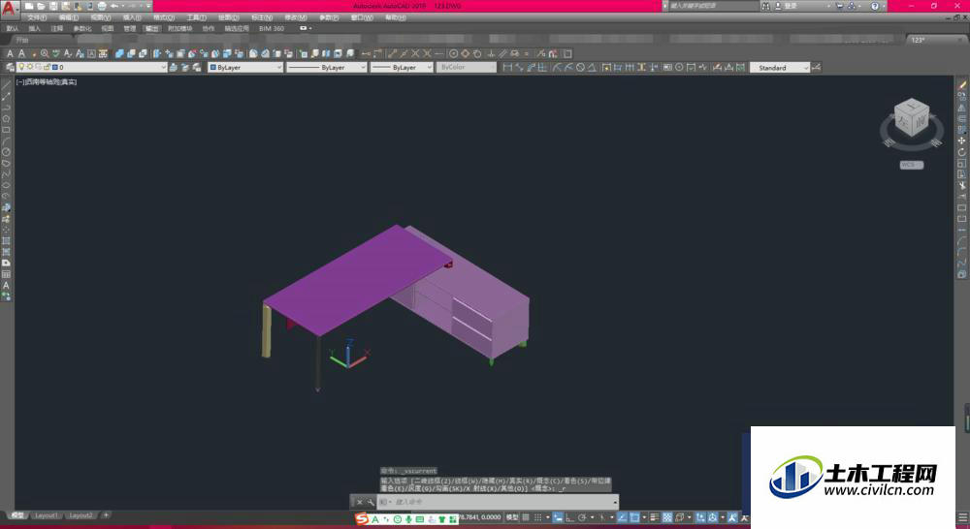Screen dimensions: 970x529
Task: Click the WCS coordinate system label under ViewCube
Action: coord(911,165)
